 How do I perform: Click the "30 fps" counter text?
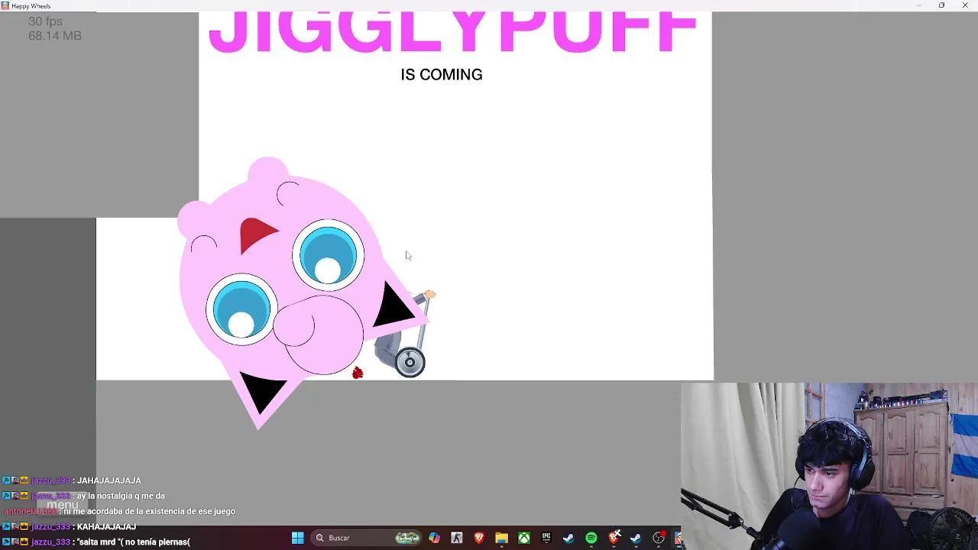(x=45, y=21)
